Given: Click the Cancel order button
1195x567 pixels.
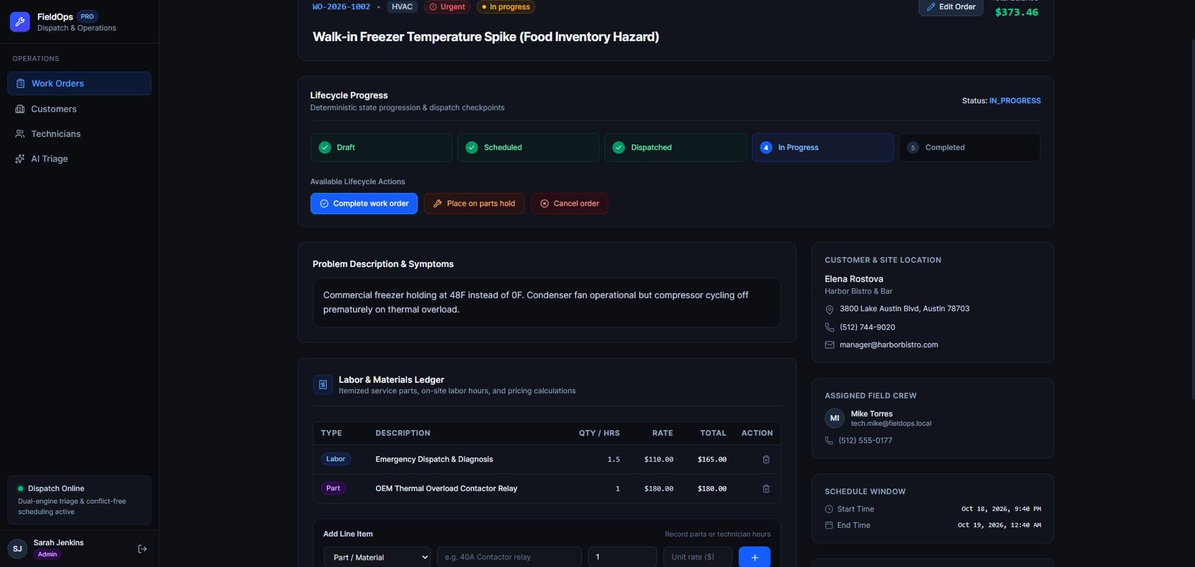Looking at the screenshot, I should [569, 204].
